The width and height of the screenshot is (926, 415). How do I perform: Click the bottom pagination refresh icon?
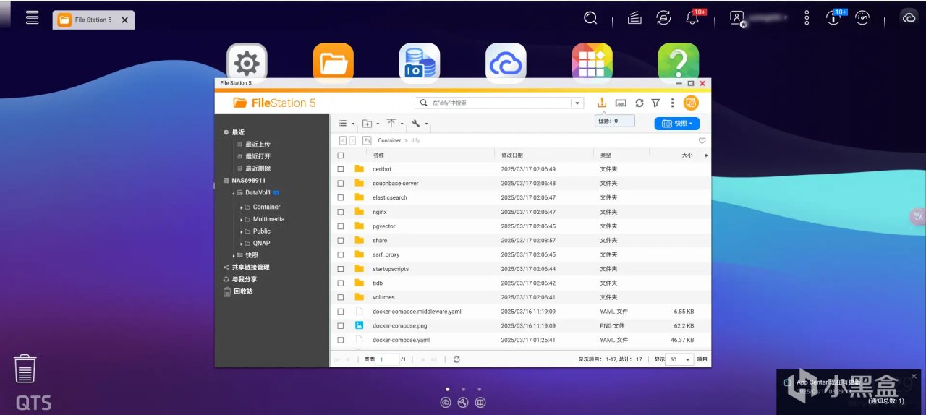[456, 359]
